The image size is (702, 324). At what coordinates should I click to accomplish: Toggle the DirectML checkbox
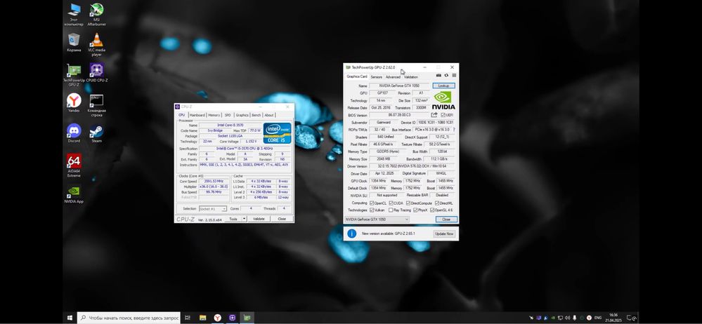coord(437,203)
